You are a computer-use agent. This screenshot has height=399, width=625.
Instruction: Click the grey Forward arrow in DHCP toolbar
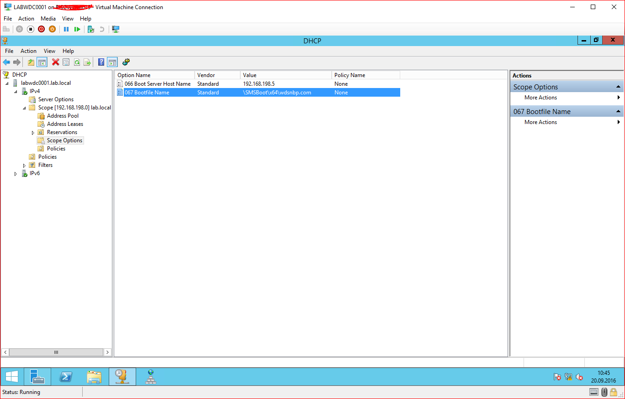click(x=17, y=62)
